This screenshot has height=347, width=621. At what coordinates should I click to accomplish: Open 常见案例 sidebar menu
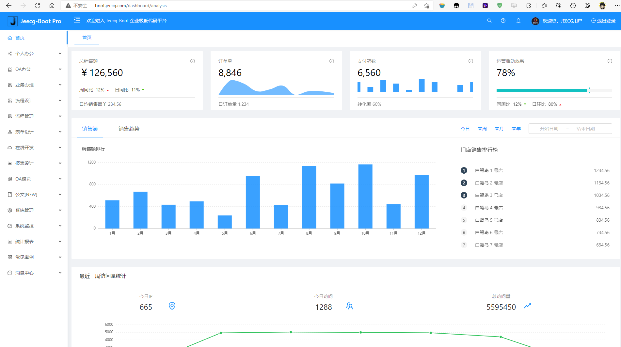point(34,257)
